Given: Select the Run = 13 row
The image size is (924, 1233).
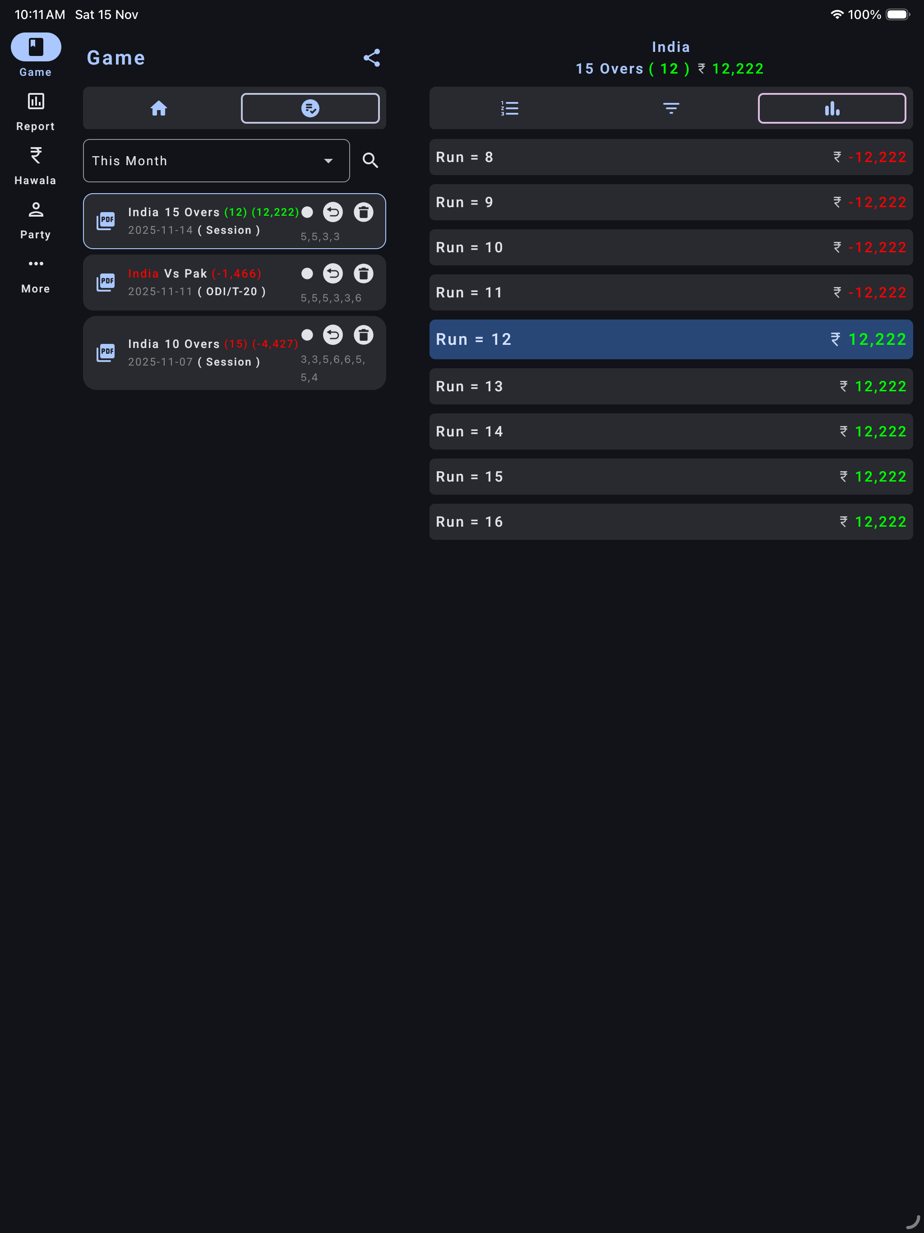Looking at the screenshot, I should [x=671, y=386].
